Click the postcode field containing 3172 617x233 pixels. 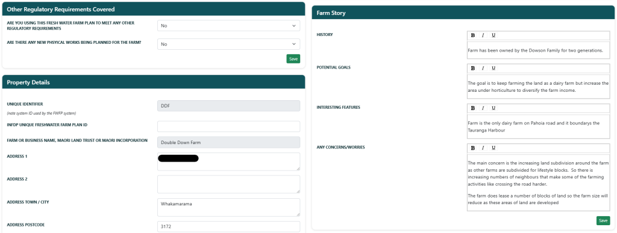228,227
